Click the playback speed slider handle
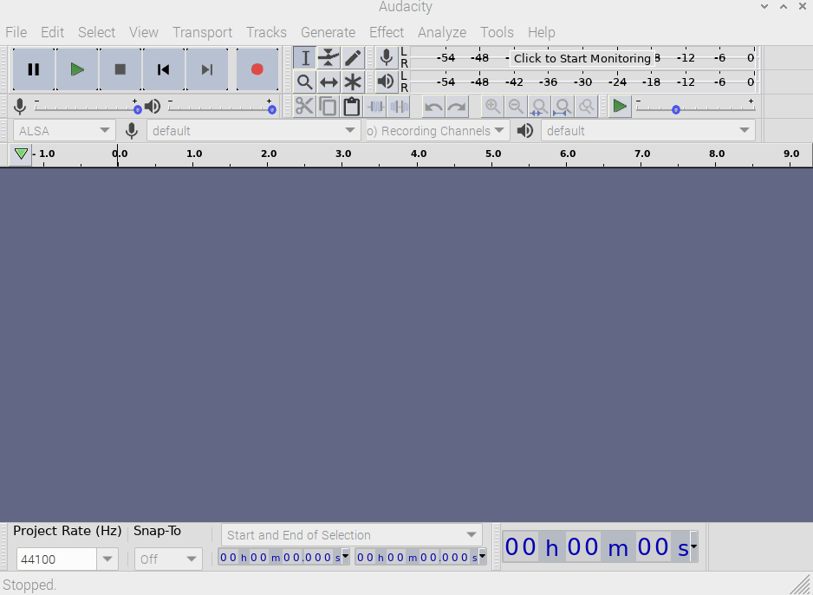Image resolution: width=813 pixels, height=595 pixels. 675,109
